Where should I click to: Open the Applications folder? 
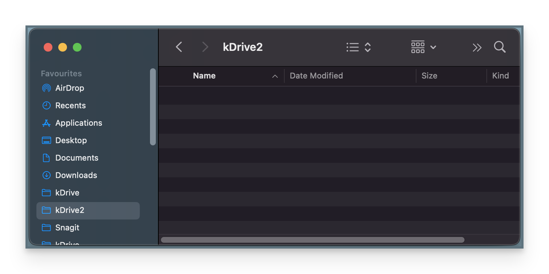(79, 123)
